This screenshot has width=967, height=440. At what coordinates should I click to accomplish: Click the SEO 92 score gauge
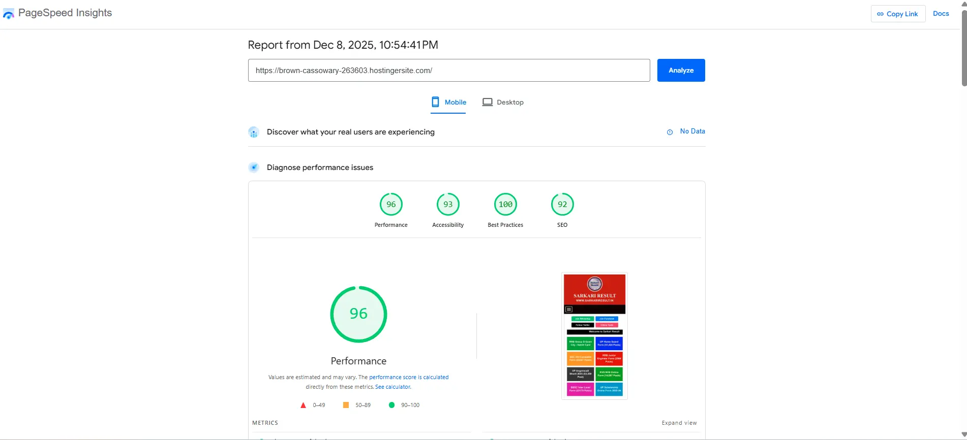[x=562, y=205]
